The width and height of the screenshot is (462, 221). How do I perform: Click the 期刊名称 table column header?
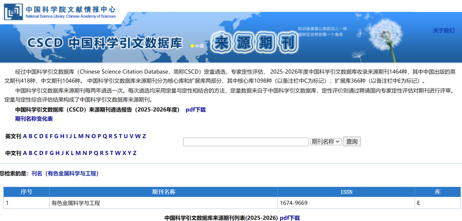click(163, 192)
